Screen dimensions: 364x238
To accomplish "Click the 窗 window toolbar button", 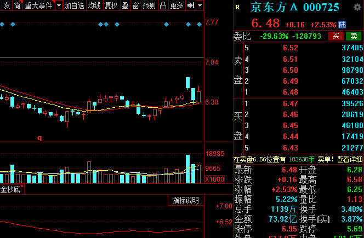I will (x=135, y=5).
